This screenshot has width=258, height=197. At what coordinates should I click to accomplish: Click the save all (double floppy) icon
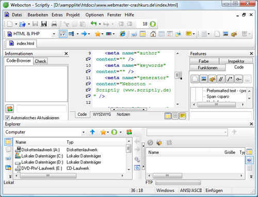[x=44, y=24]
